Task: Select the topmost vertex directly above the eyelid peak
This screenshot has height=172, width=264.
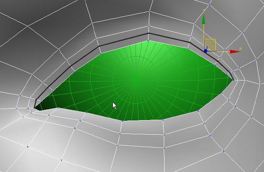Action: coord(149,11)
